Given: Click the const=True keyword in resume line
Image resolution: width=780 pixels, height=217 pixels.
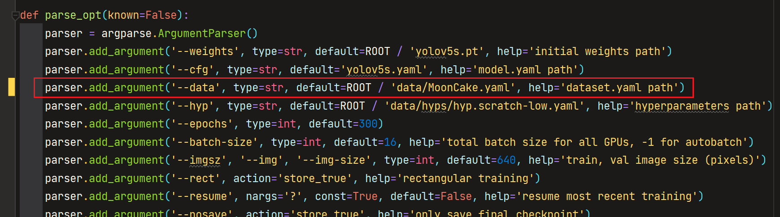Looking at the screenshot, I should (x=346, y=196).
